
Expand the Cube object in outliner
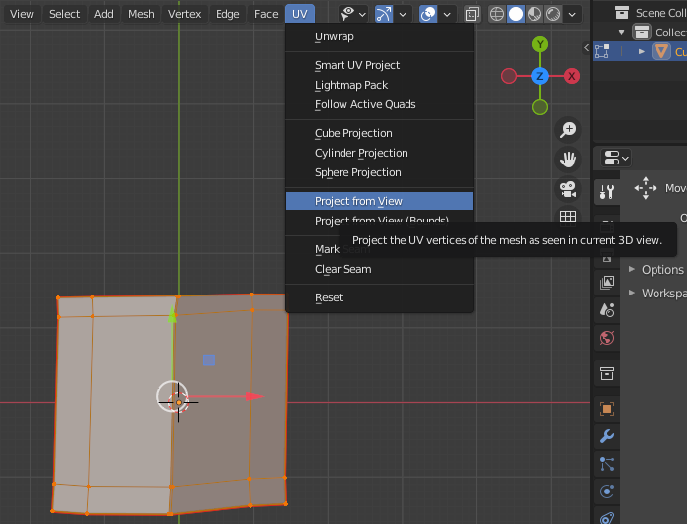tap(642, 51)
